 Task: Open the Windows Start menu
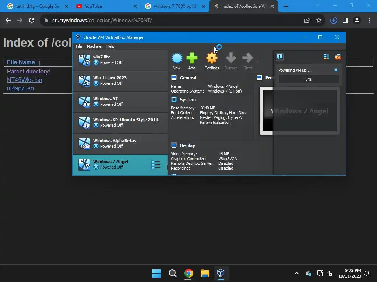156,273
